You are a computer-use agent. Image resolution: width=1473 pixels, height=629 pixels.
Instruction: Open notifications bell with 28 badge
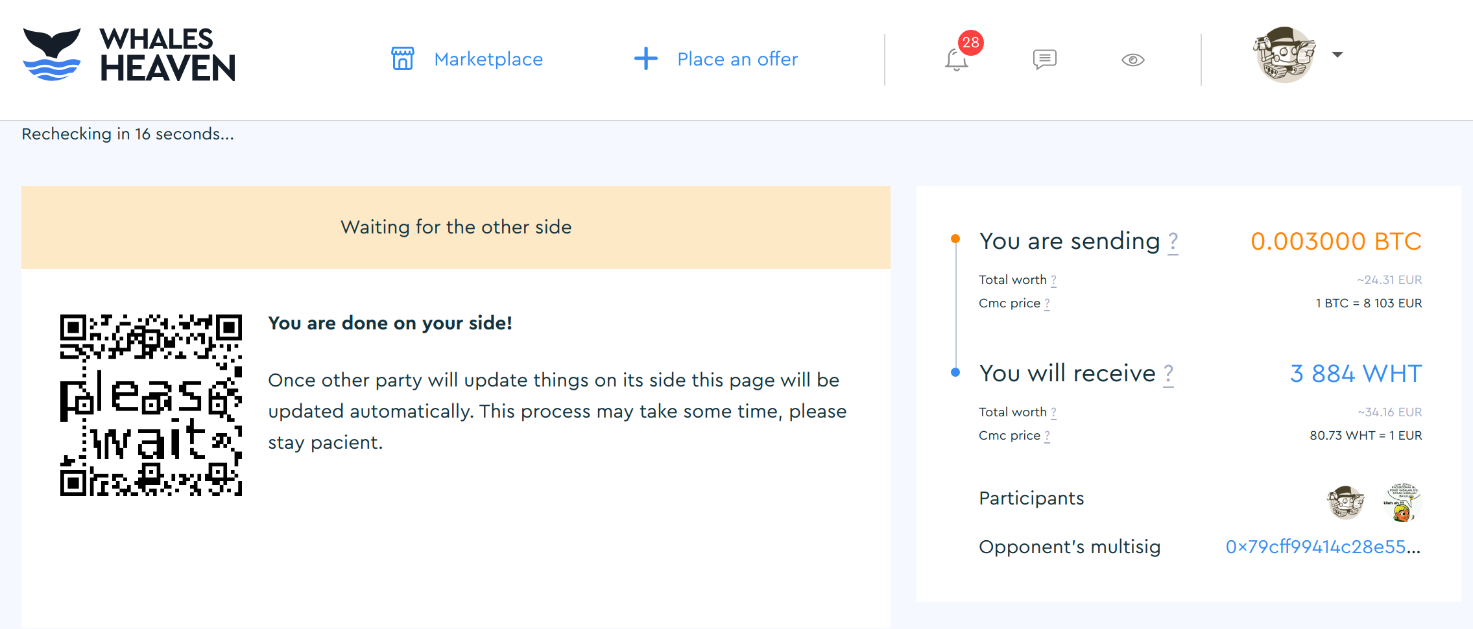tap(957, 59)
